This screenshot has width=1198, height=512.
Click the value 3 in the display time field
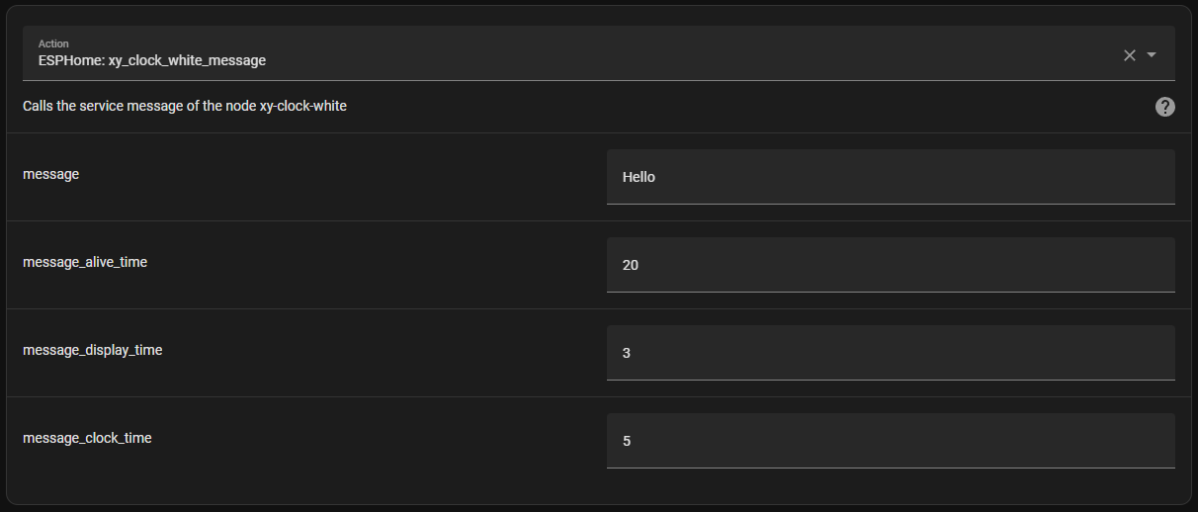627,353
